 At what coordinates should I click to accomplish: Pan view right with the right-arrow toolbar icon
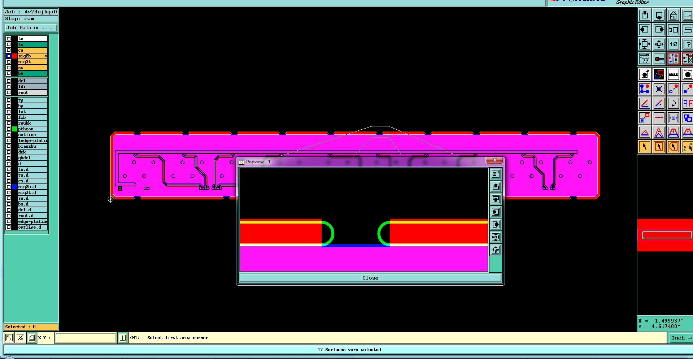point(659,30)
